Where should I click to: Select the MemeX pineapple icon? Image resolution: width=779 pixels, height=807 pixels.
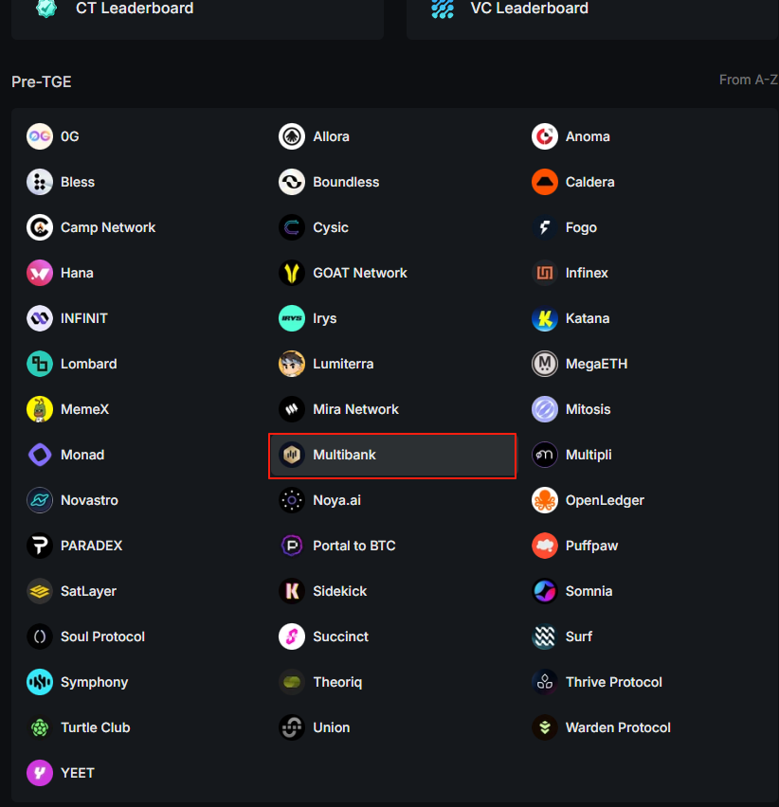tap(40, 409)
